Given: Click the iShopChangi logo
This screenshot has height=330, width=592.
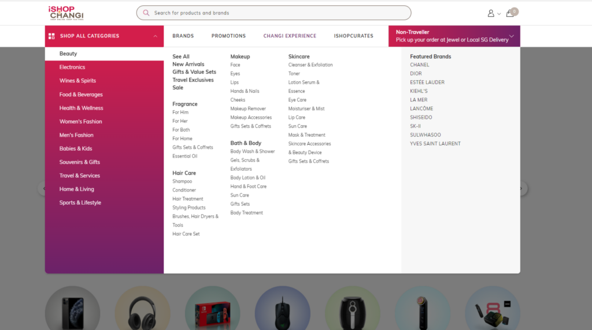Looking at the screenshot, I should [66, 13].
